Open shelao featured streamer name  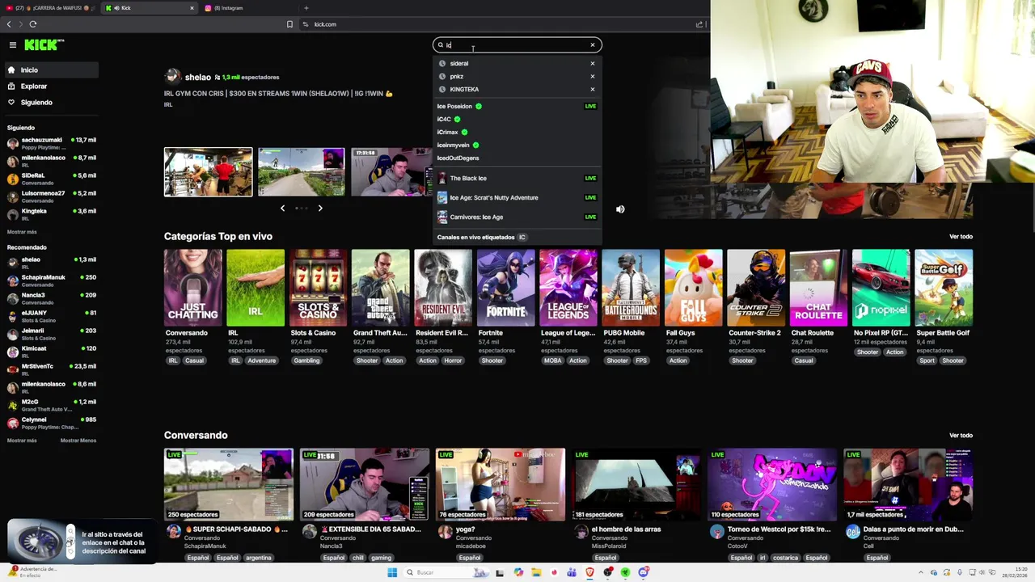[198, 78]
